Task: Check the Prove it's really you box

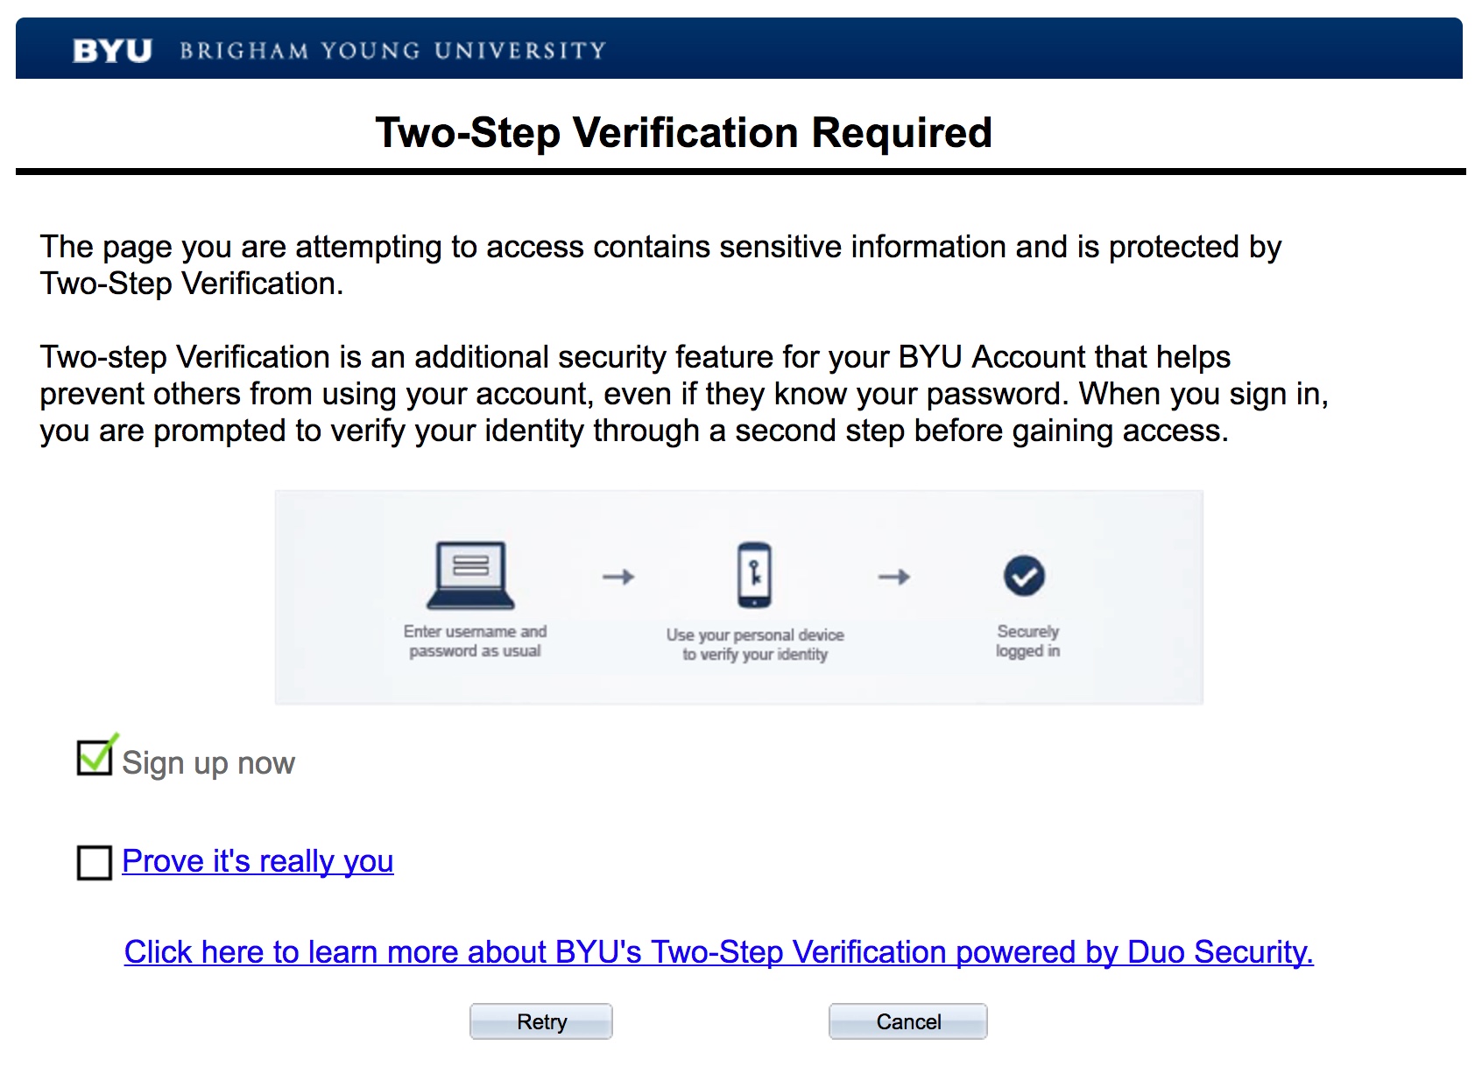Action: click(95, 862)
